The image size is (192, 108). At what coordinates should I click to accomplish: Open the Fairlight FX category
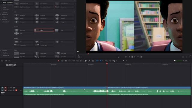(x=6, y=22)
